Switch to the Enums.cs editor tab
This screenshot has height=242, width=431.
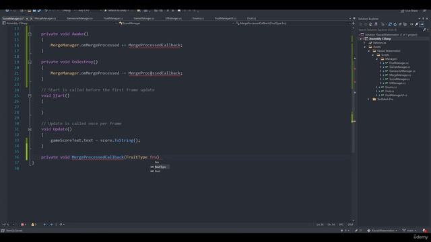click(x=198, y=18)
